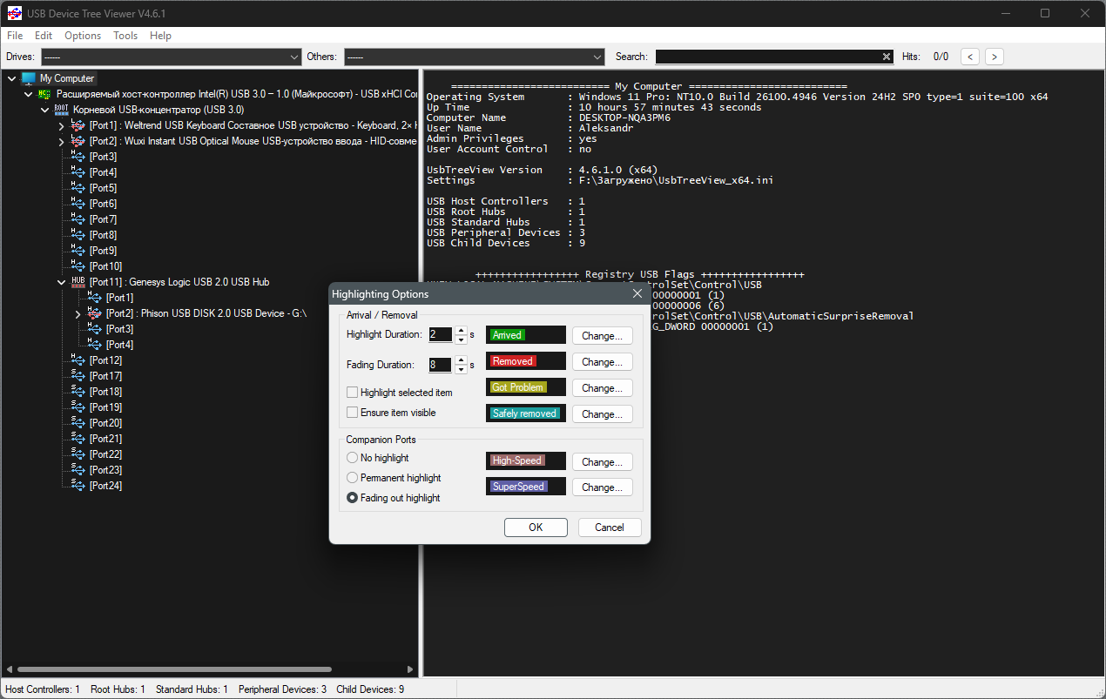This screenshot has width=1106, height=699.
Task: Click the SuperSpeed icon beside [Port22]
Action: (x=78, y=454)
